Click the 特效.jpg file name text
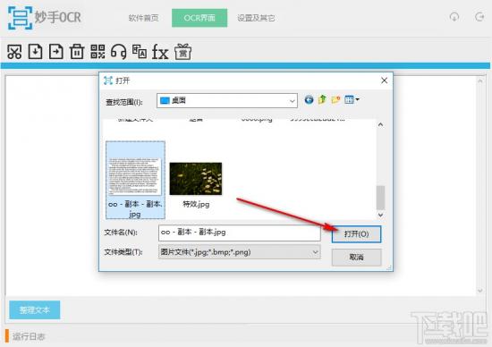Image resolution: width=492 pixels, height=347 pixels. click(196, 204)
